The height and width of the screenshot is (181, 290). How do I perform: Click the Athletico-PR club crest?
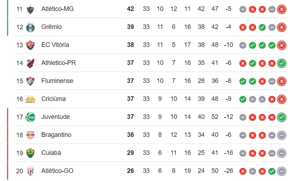point(30,63)
